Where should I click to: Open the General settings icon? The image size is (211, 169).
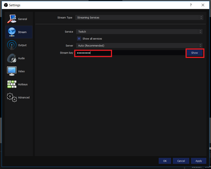click(12, 19)
